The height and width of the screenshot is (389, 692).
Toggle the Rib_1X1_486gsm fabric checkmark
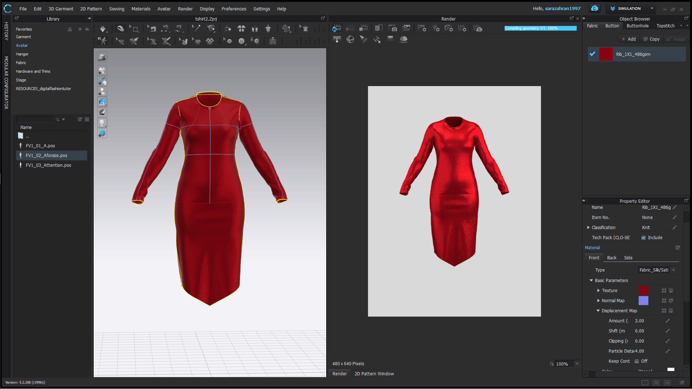[x=592, y=54]
